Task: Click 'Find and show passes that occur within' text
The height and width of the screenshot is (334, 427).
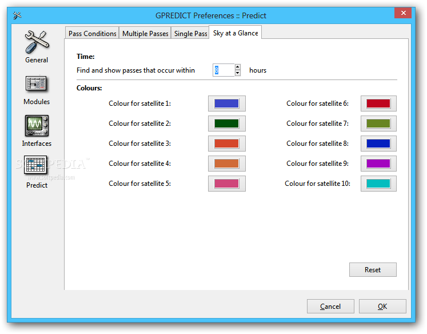Action: [135, 70]
